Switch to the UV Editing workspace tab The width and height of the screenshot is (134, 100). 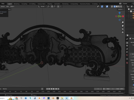(x=32, y=4)
